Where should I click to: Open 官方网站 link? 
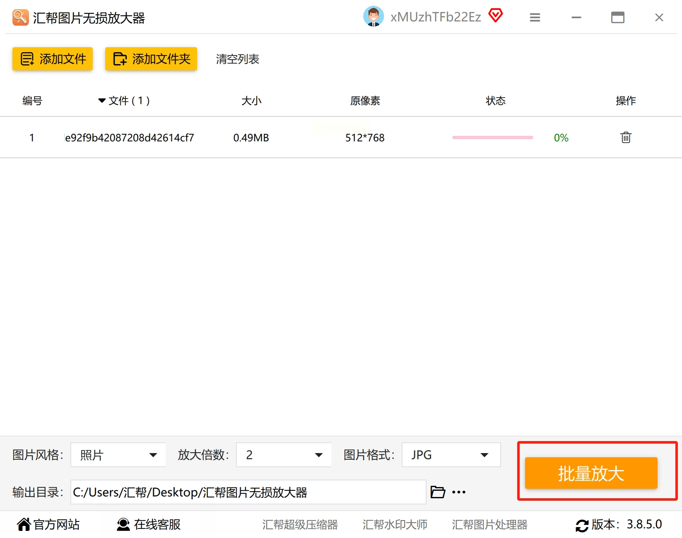coord(48,524)
